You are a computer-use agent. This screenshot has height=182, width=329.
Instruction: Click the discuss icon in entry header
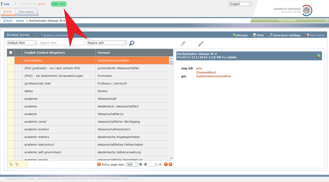(x=318, y=56)
